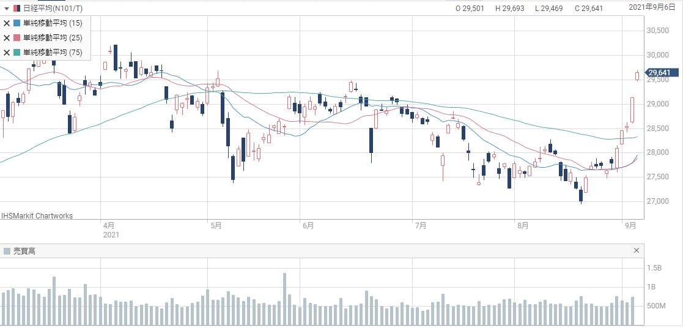Remove the 単純移動平均 (25) indicator
This screenshot has width=683, height=328.
(x=7, y=38)
